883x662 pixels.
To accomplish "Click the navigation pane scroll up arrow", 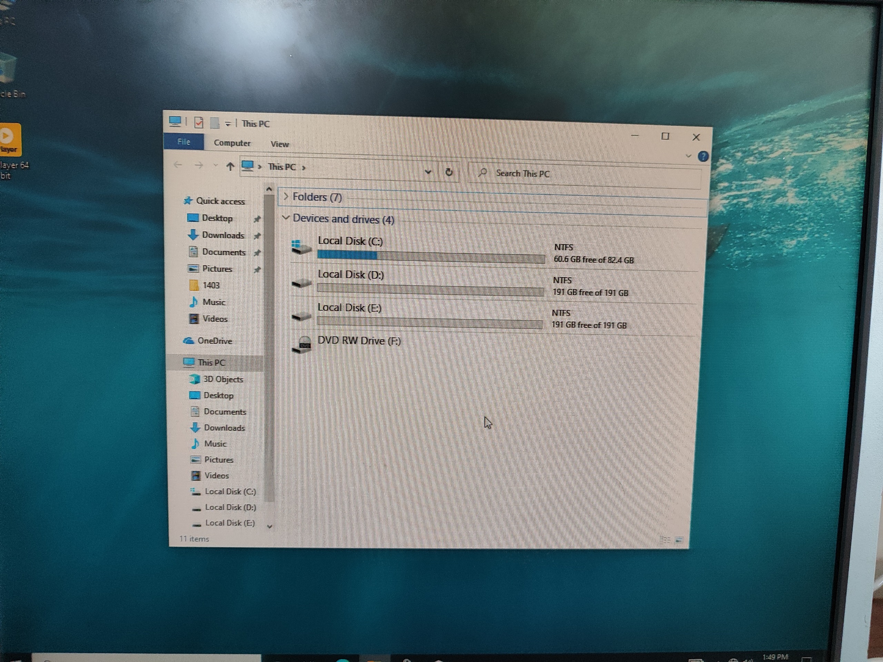I will 269,189.
